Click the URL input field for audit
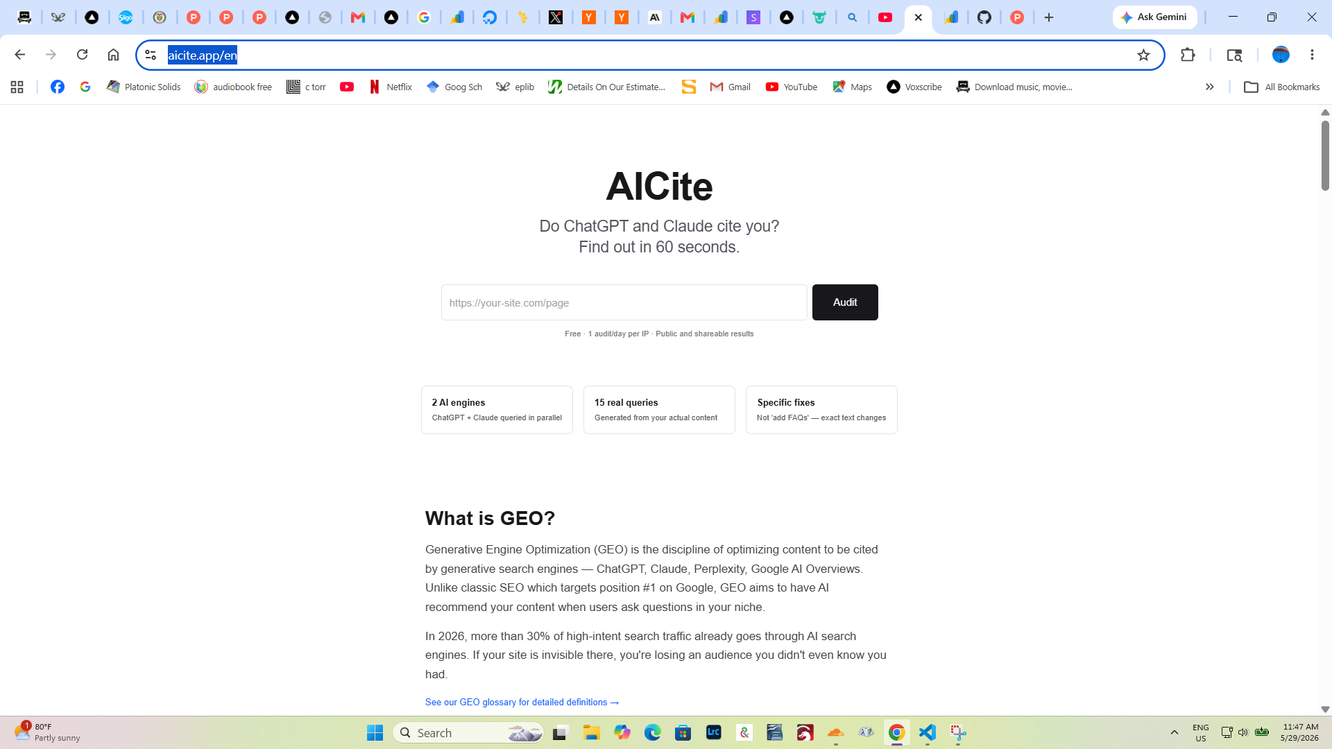This screenshot has width=1332, height=749. [x=624, y=302]
